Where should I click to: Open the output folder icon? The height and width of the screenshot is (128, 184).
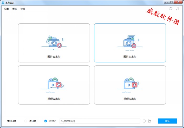tap(150, 121)
